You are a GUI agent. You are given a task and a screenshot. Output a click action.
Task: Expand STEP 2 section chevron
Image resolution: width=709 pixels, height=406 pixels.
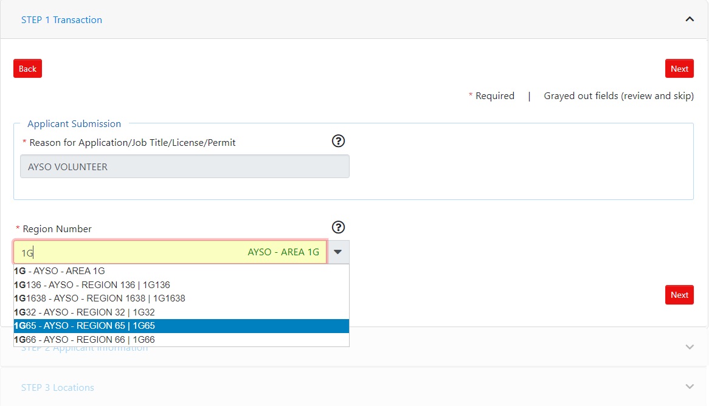(690, 347)
